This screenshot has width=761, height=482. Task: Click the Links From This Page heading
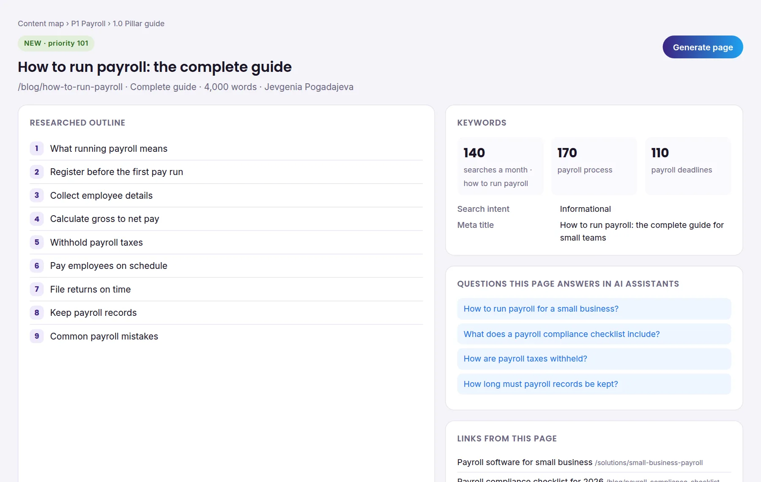point(507,438)
